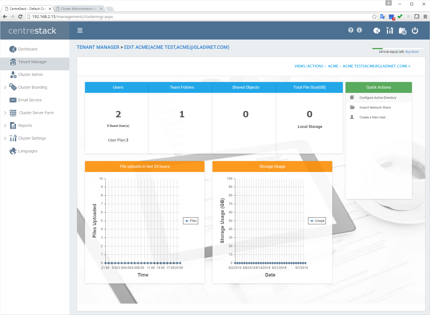Open the help question mark icon
The image size is (430, 315).
351,30
